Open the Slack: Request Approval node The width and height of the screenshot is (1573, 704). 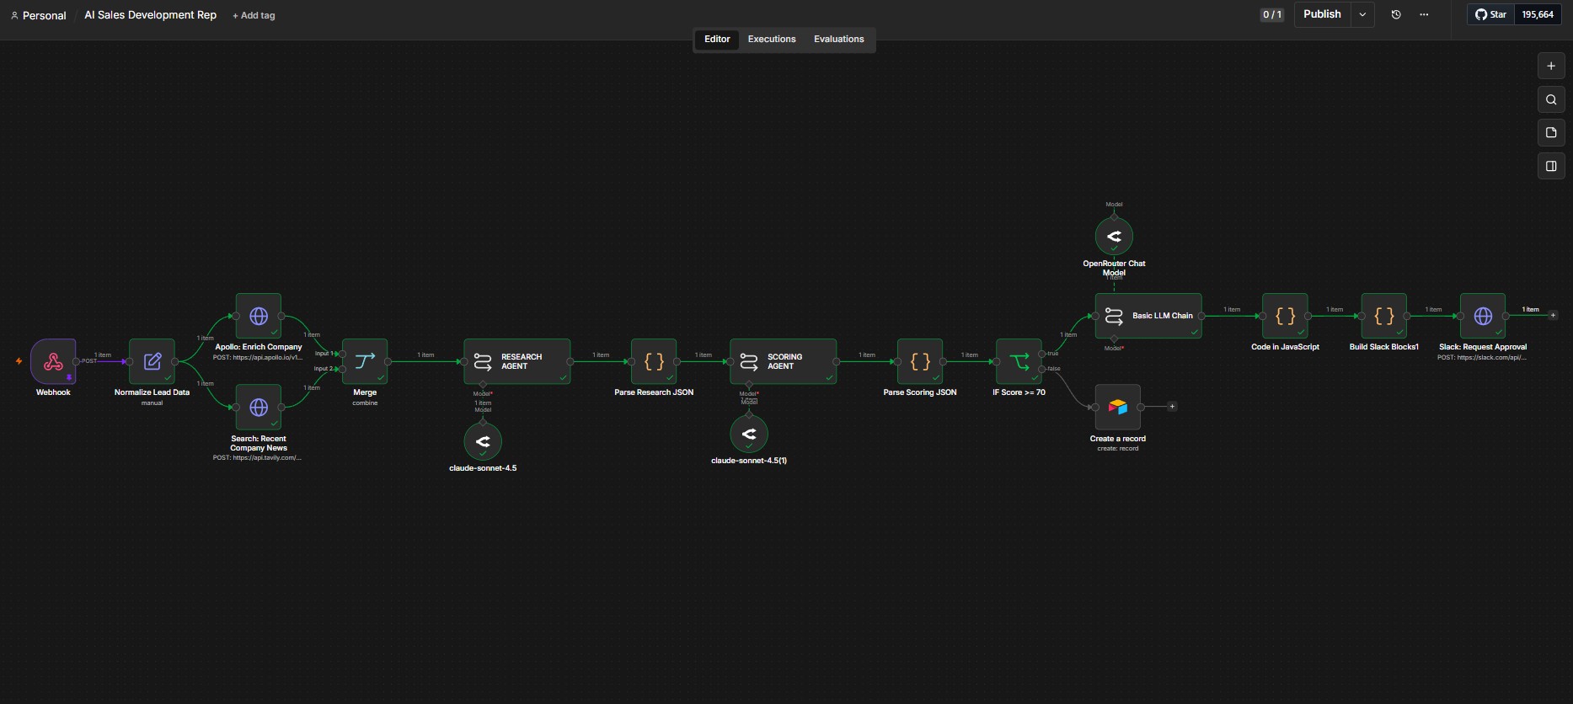point(1483,316)
